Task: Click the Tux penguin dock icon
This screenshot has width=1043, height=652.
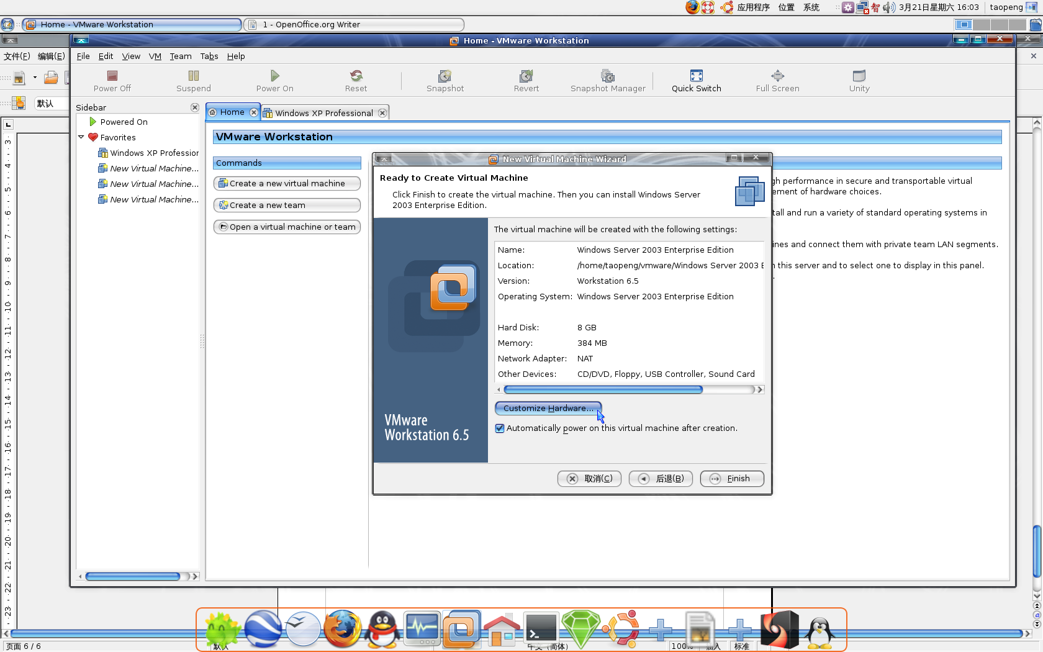Action: click(x=819, y=632)
